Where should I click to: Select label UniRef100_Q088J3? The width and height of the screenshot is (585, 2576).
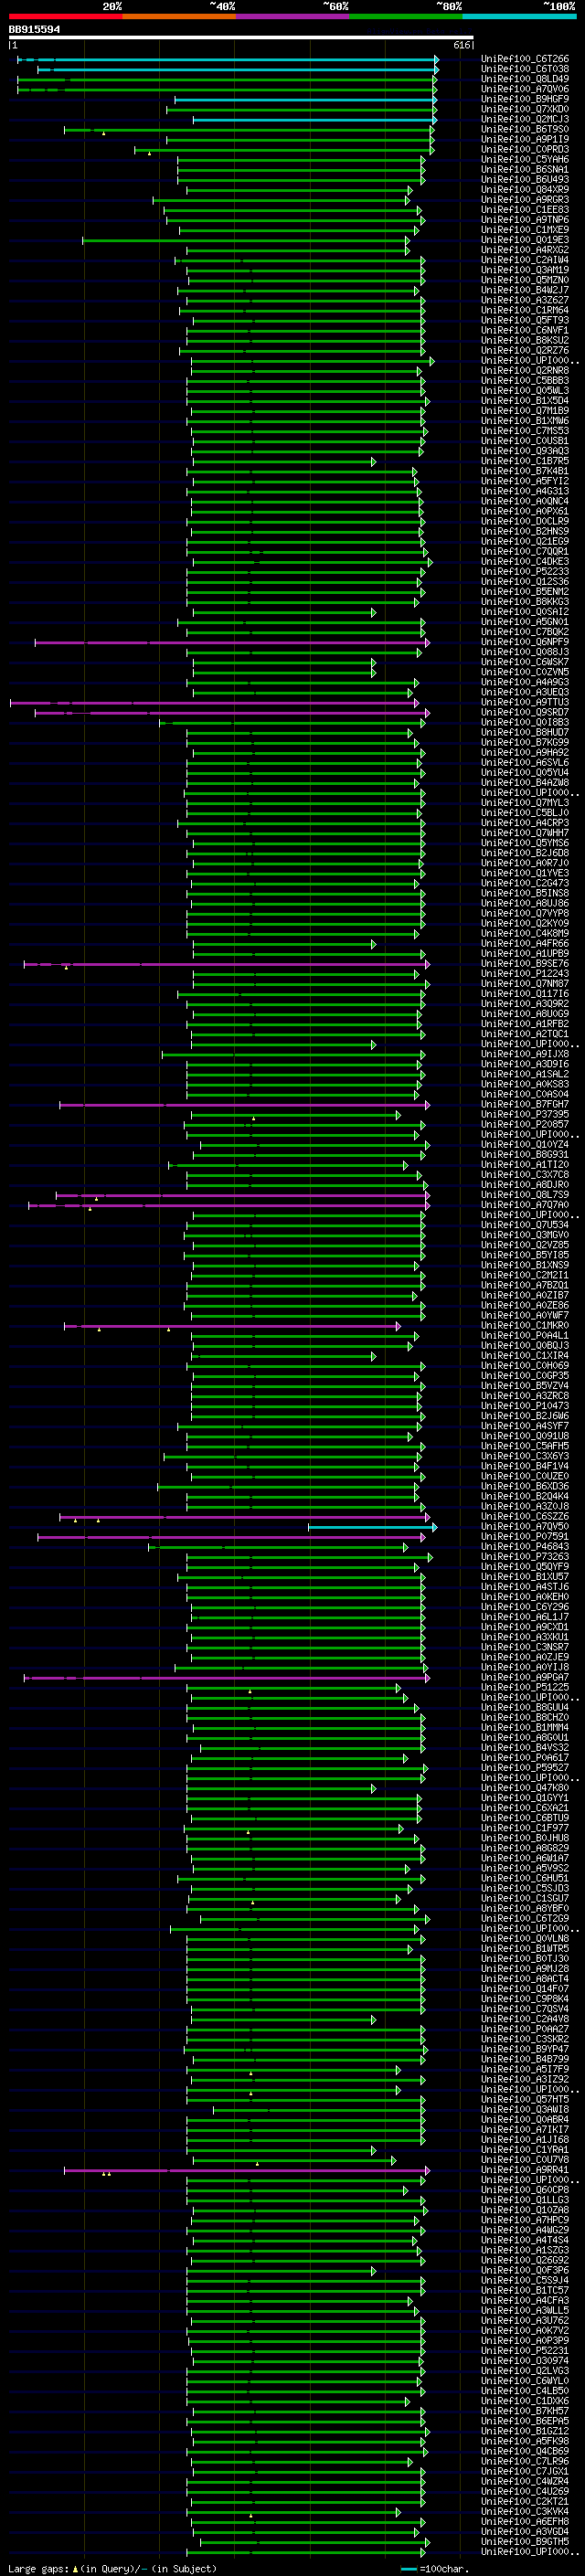coord(525,652)
